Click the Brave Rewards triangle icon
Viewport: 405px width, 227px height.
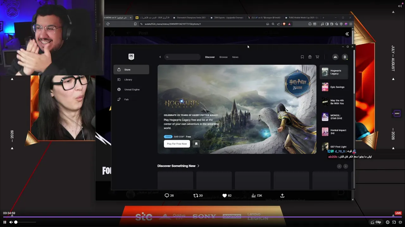289,24
